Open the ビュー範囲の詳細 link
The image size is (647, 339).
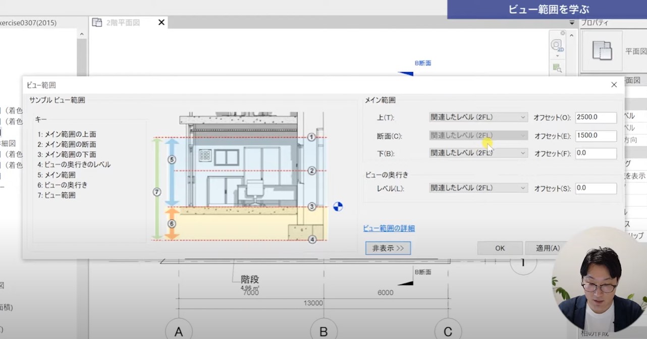click(389, 229)
